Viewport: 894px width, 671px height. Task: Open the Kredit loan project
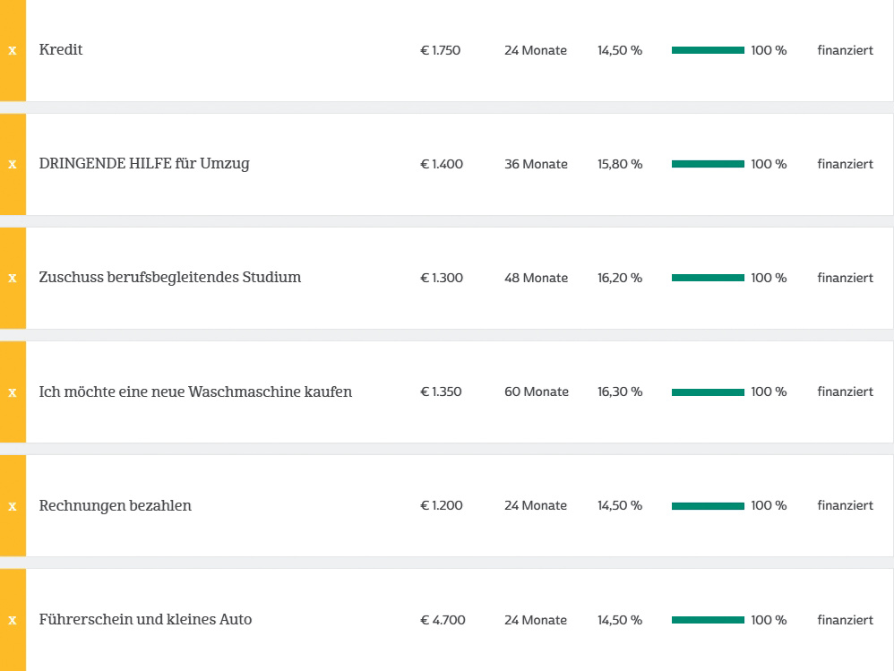61,50
